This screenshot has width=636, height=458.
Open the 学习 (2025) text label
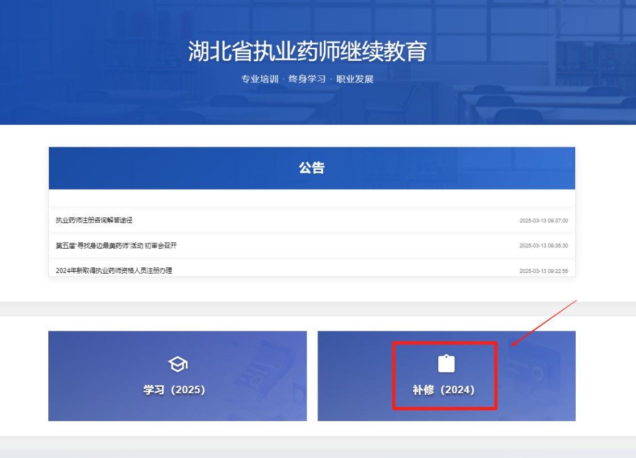174,390
